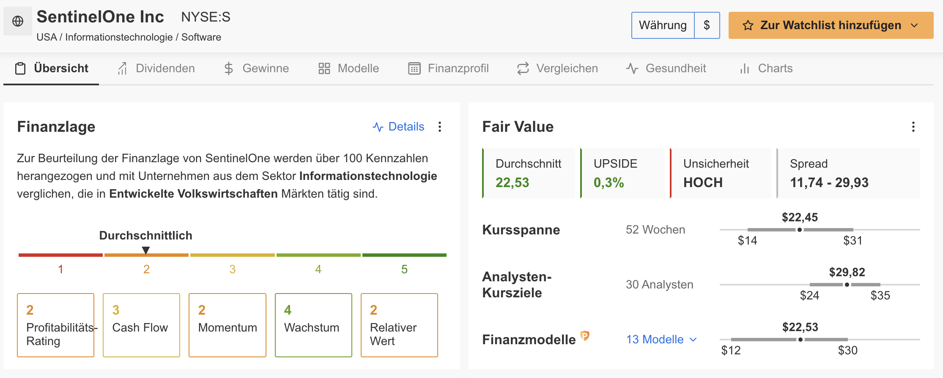This screenshot has height=378, width=943.
Task: Click the Durchschnitt 22,53 fair value box
Action: [529, 173]
